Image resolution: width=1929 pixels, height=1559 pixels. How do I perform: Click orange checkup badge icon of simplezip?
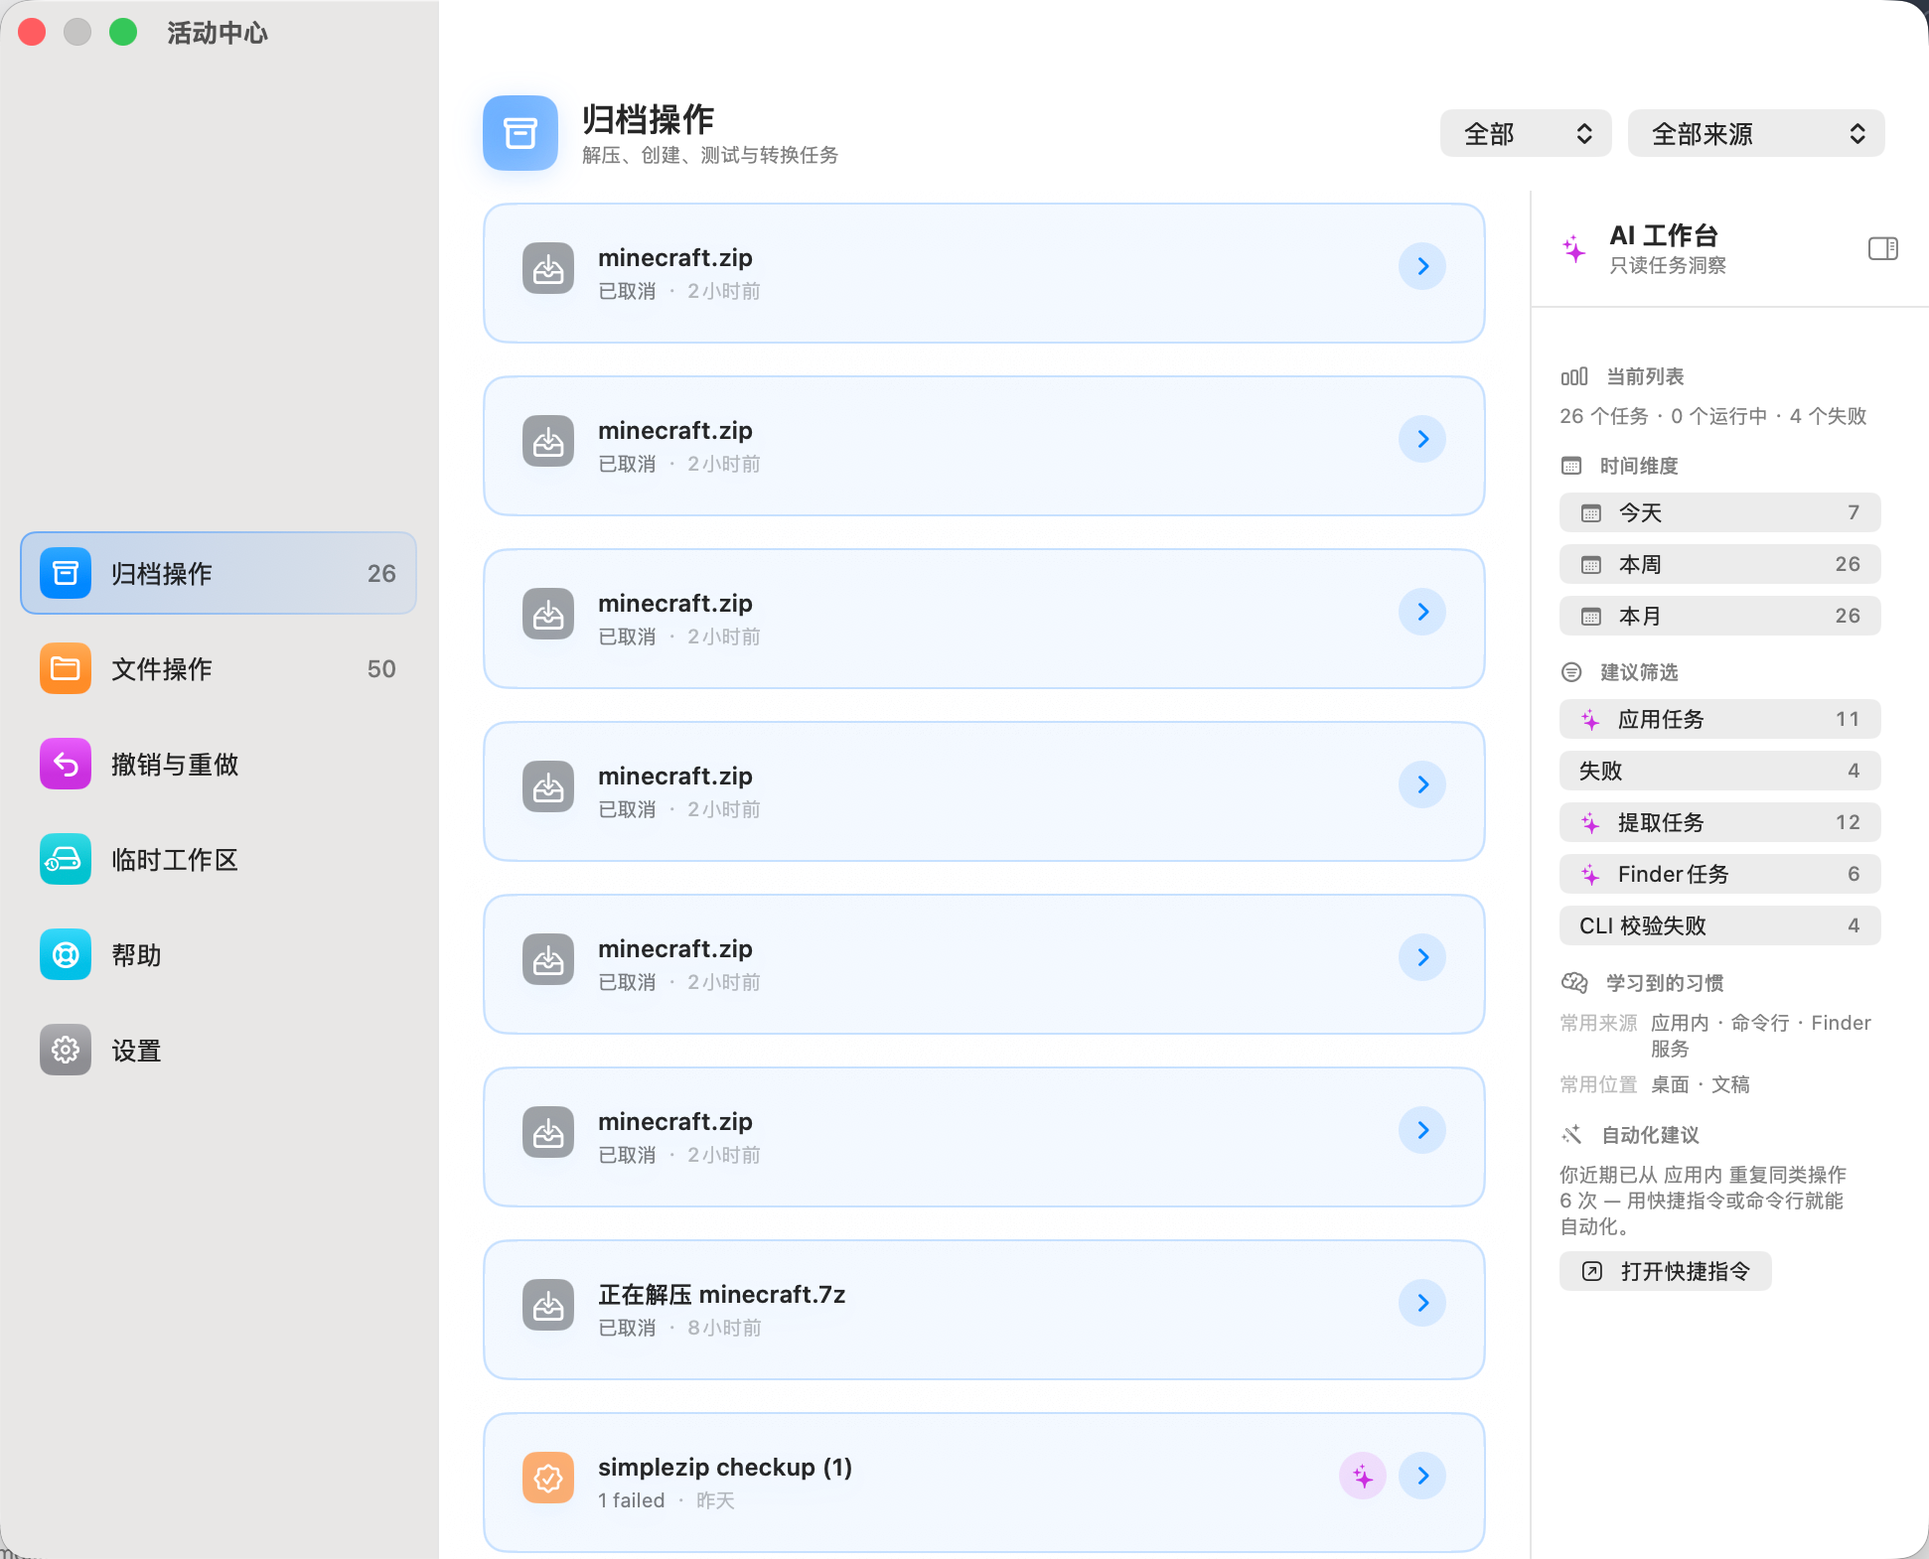[548, 1478]
